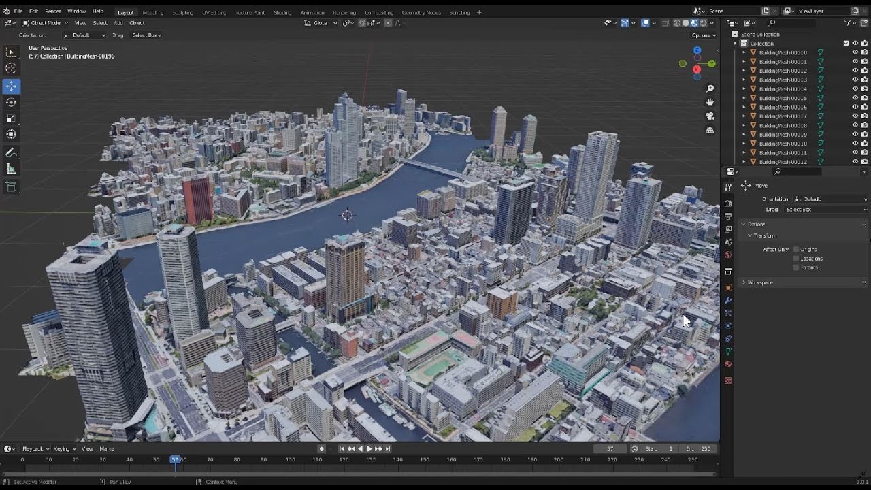The width and height of the screenshot is (871, 490).
Task: Toggle the timeline auto keying record button
Action: pos(322,448)
